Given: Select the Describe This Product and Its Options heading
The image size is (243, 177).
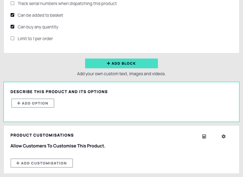Looking at the screenshot, I should pyautogui.click(x=59, y=92).
